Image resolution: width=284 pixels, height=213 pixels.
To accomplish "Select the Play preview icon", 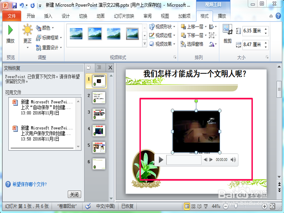I will pyautogui.click(x=10, y=34).
